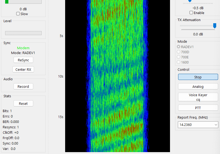Click the 'Errs: 0' stat
Screen dimensions: 220x154
[8, 116]
